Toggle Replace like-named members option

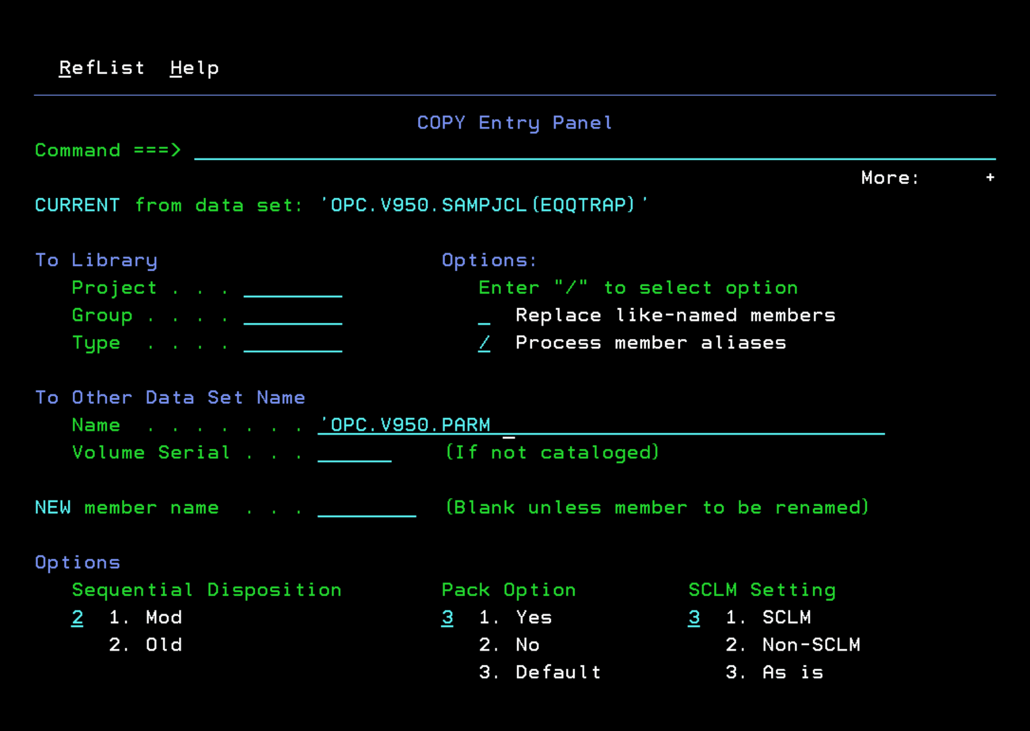[484, 316]
